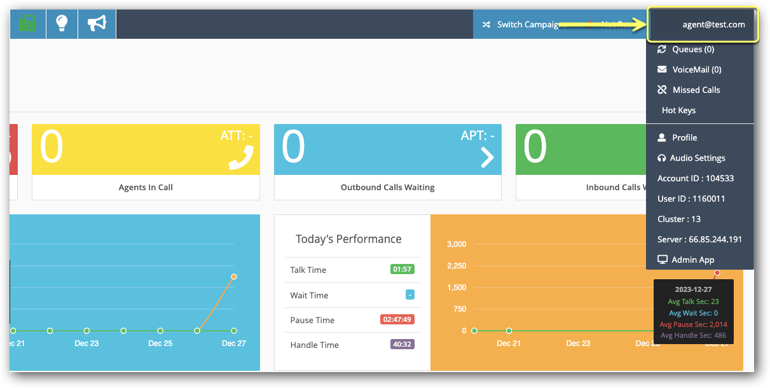Click the Outbound Calls Waiting label
This screenshot has width=770, height=388.
(387, 188)
